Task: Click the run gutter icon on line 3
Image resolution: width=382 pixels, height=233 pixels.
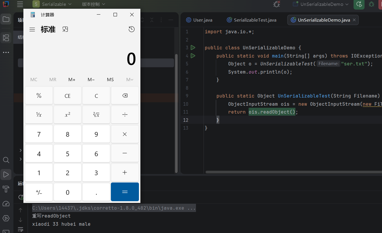Action: click(193, 47)
